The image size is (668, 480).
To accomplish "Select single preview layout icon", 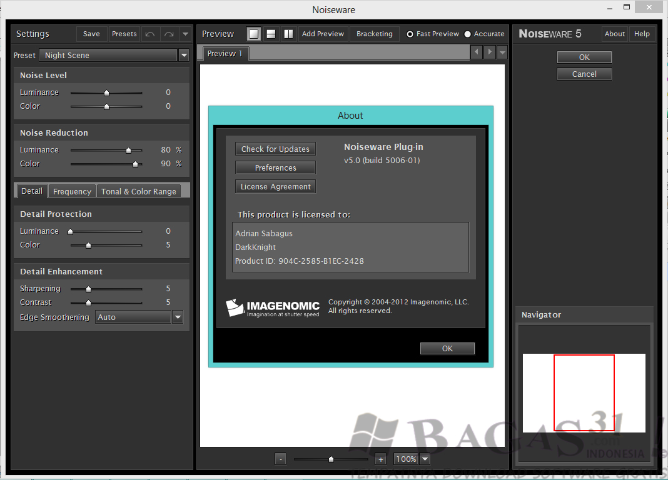I will pos(253,34).
